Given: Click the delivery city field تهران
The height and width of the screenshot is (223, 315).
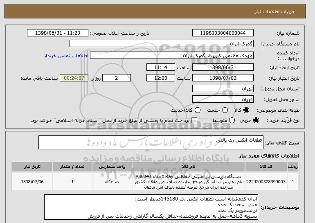Looking at the screenshot, I should click(223, 99).
